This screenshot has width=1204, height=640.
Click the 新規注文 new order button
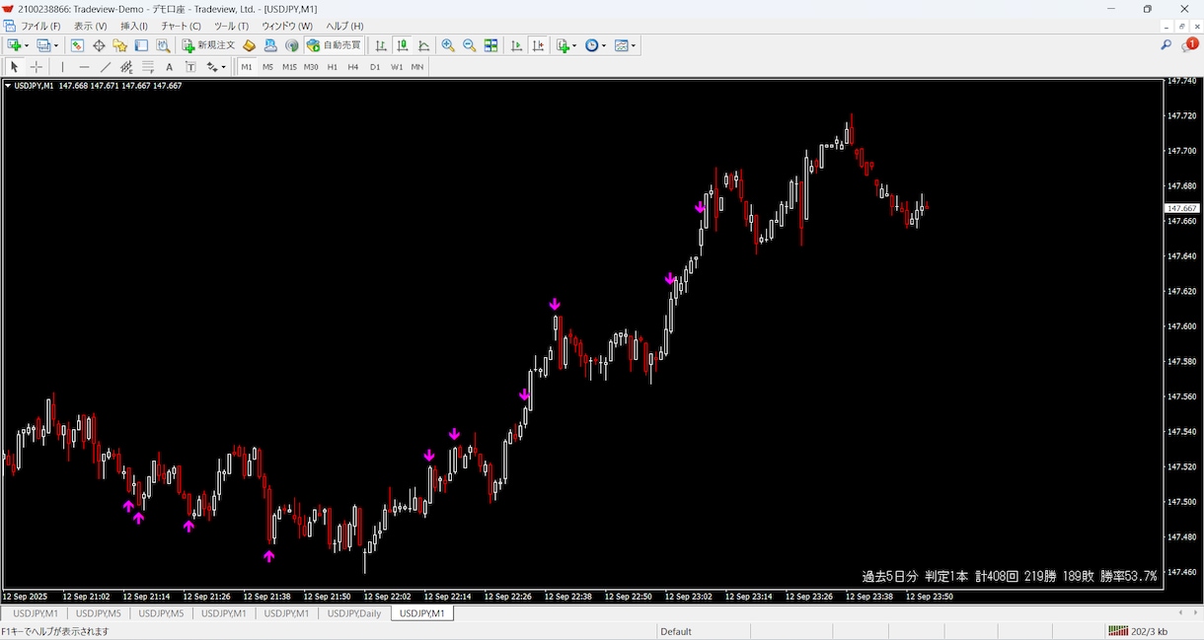pos(208,45)
